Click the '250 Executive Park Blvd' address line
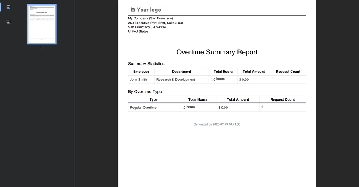 click(155, 23)
